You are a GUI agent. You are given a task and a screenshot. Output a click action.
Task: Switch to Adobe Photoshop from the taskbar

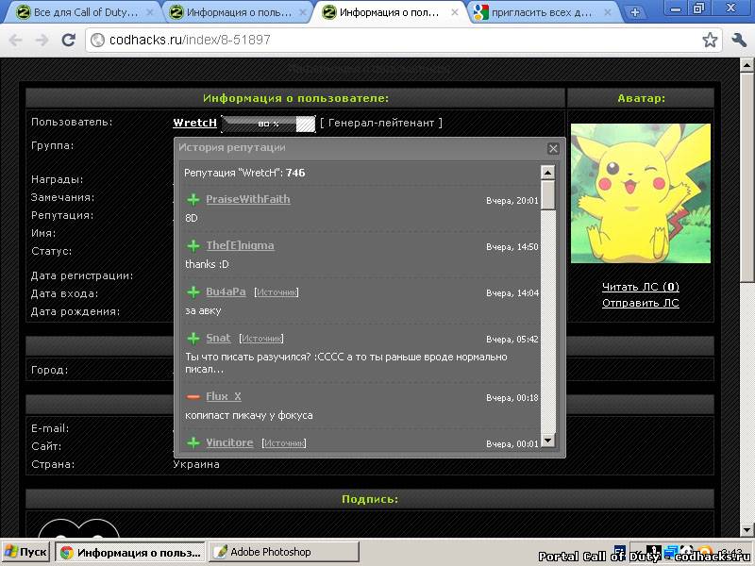click(x=284, y=552)
